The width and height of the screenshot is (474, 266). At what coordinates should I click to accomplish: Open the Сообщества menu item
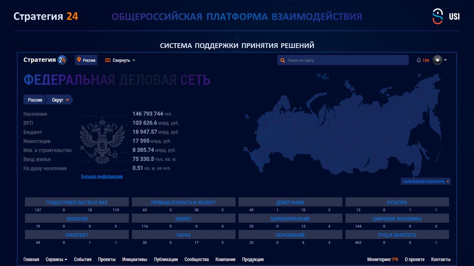pos(196,259)
